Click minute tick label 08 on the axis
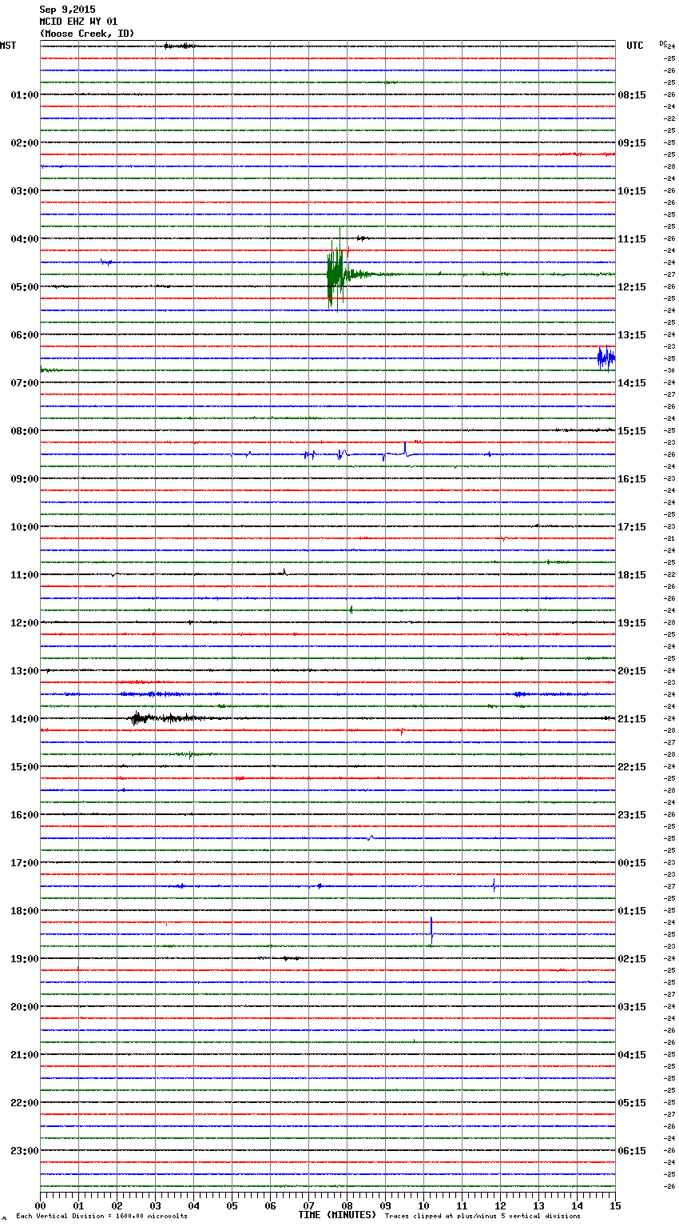The height and width of the screenshot is (1227, 679). (x=347, y=1205)
